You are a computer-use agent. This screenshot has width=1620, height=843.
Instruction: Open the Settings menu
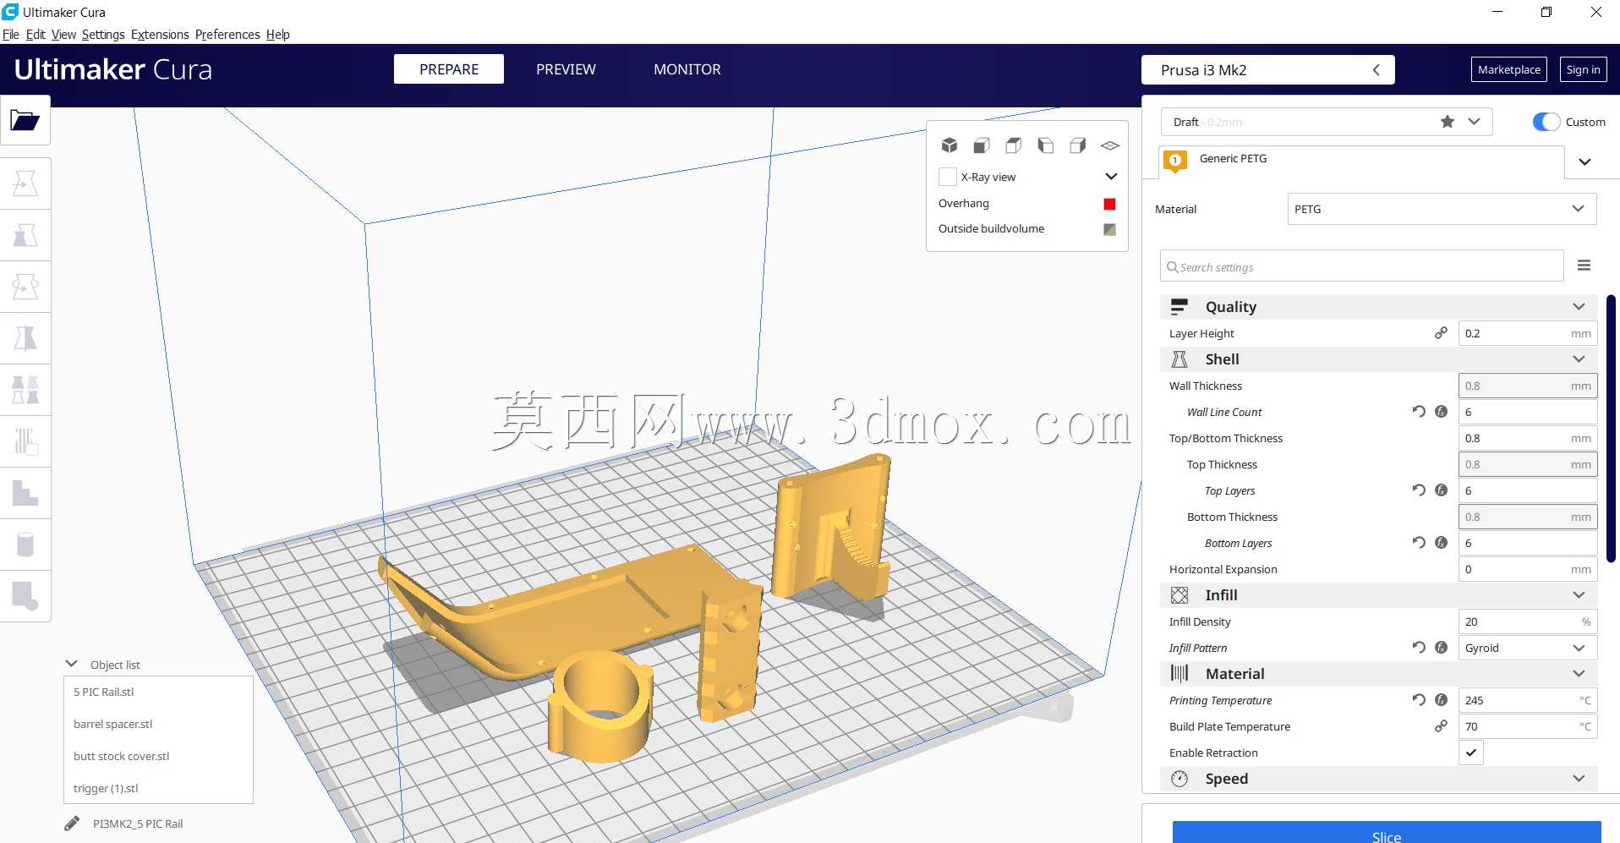103,35
